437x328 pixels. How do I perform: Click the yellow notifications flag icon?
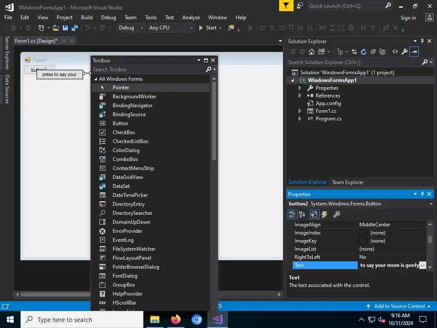coord(286,6)
